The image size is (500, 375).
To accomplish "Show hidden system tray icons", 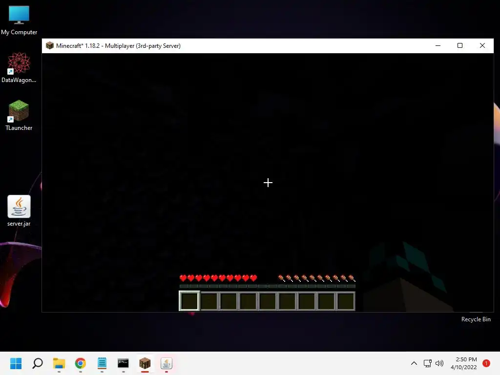I will pyautogui.click(x=414, y=363).
